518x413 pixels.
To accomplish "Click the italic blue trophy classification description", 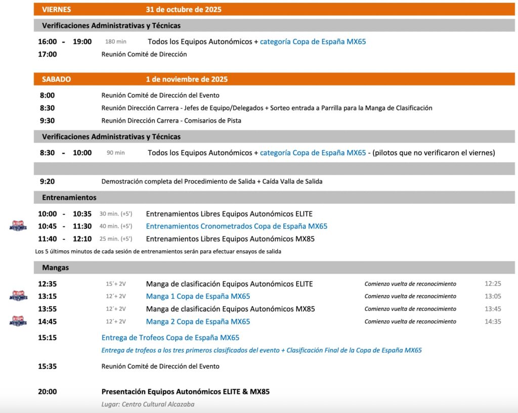I will [x=262, y=350].
